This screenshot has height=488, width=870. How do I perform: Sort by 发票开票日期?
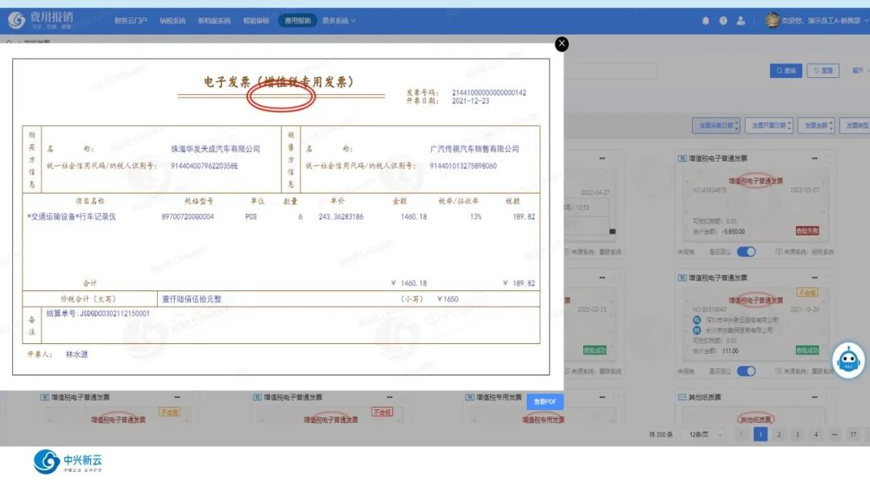pos(768,125)
